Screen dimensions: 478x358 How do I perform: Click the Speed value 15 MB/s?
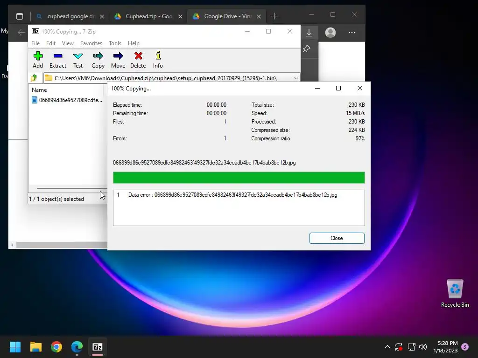coord(355,113)
